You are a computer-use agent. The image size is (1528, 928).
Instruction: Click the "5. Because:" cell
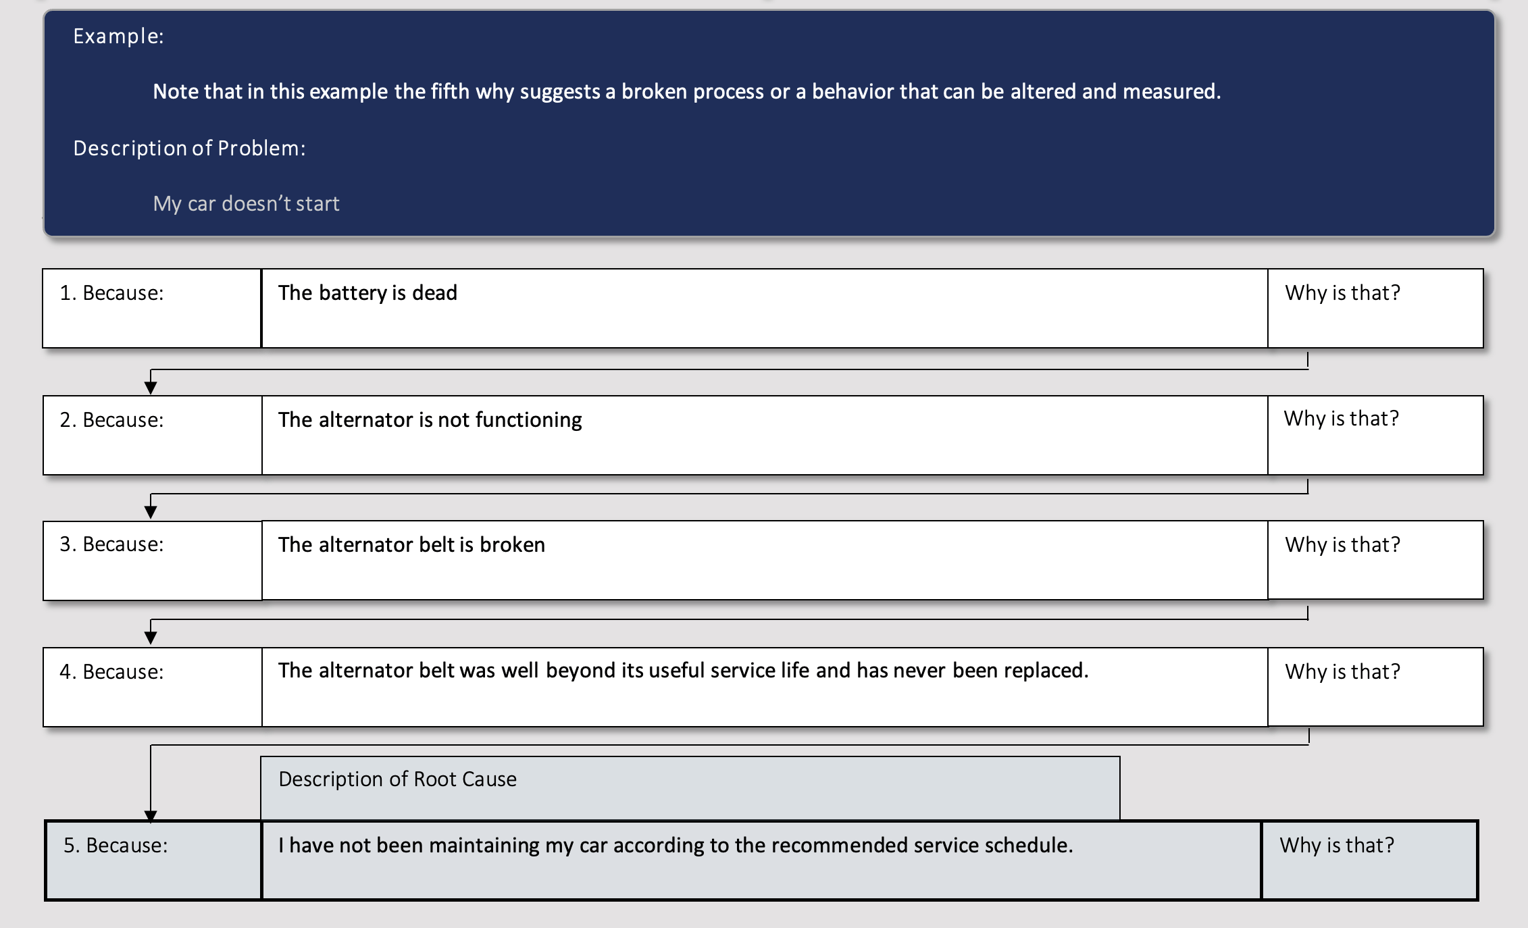pos(153,860)
